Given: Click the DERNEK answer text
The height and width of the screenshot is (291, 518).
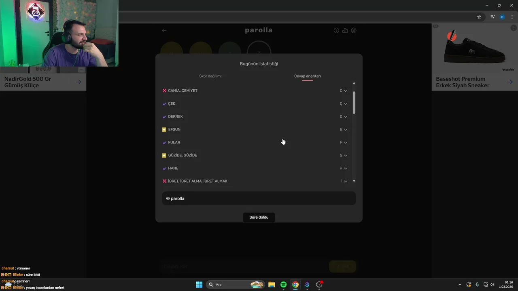Looking at the screenshot, I should [176, 116].
